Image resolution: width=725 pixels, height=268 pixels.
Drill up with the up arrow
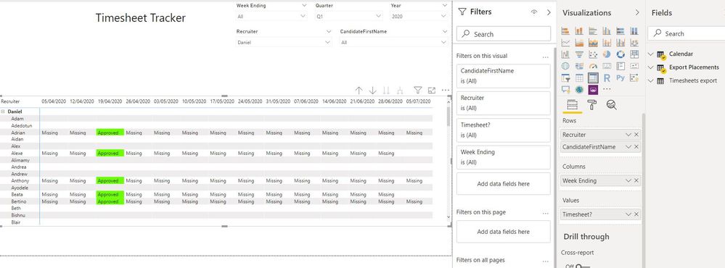[x=359, y=91]
